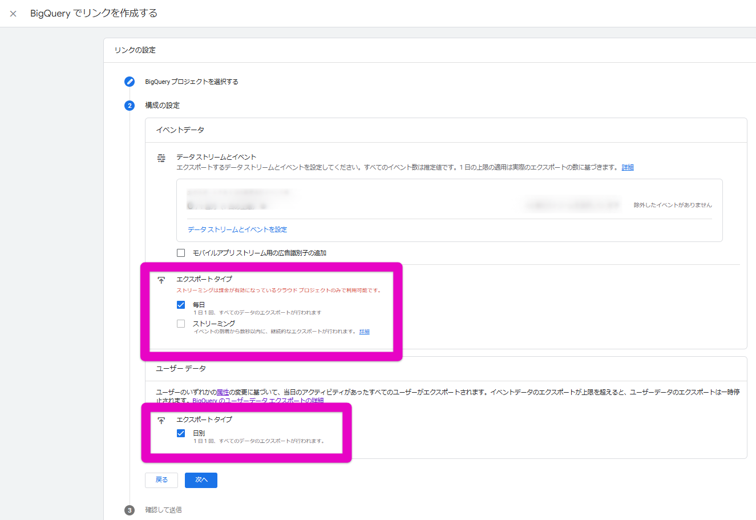Open 詳細 link under streaming option

point(364,332)
